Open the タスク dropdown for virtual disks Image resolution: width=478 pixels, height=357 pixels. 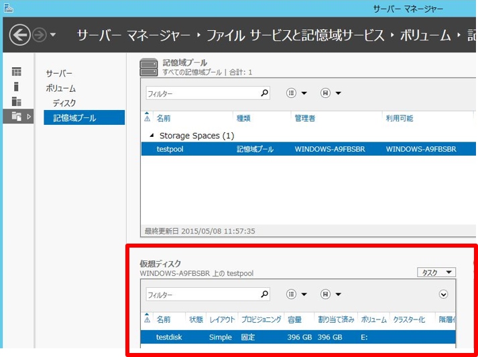[x=436, y=272]
